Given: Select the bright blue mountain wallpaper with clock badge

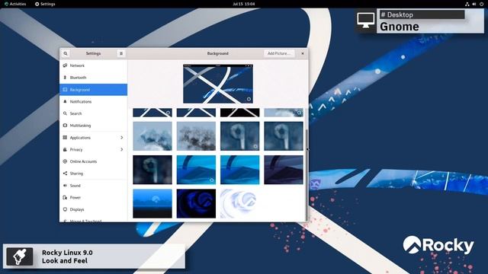Looking at the screenshot, I should tap(196, 170).
